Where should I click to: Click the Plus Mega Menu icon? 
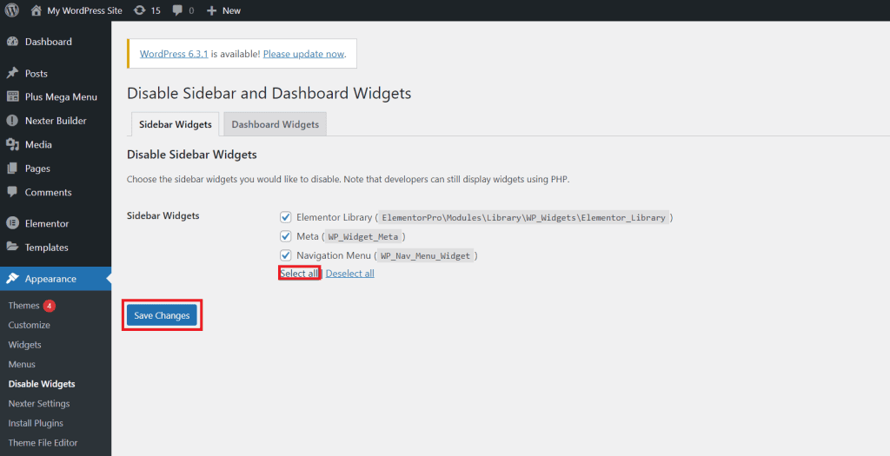pyautogui.click(x=12, y=97)
